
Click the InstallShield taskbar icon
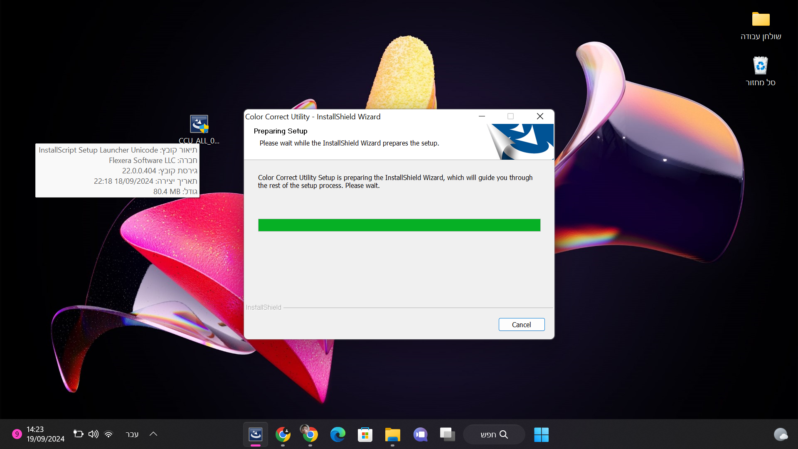coord(255,434)
